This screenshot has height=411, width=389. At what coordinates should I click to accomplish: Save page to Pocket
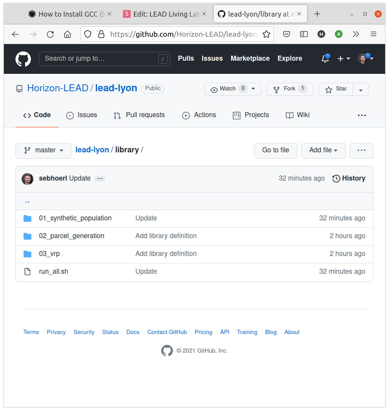[x=287, y=34]
